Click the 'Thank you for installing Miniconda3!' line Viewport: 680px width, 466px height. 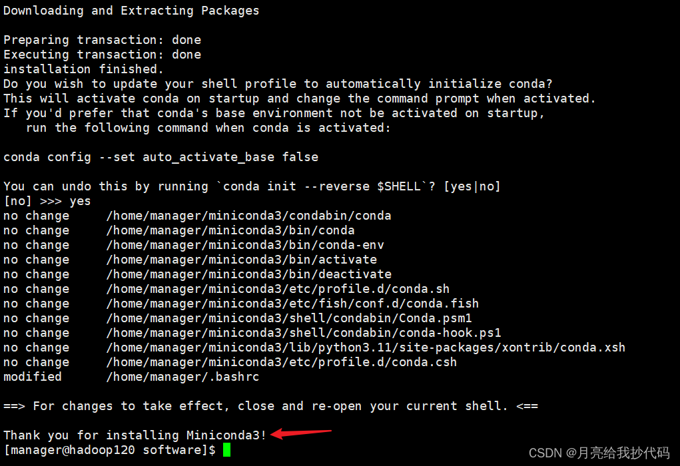coord(135,435)
